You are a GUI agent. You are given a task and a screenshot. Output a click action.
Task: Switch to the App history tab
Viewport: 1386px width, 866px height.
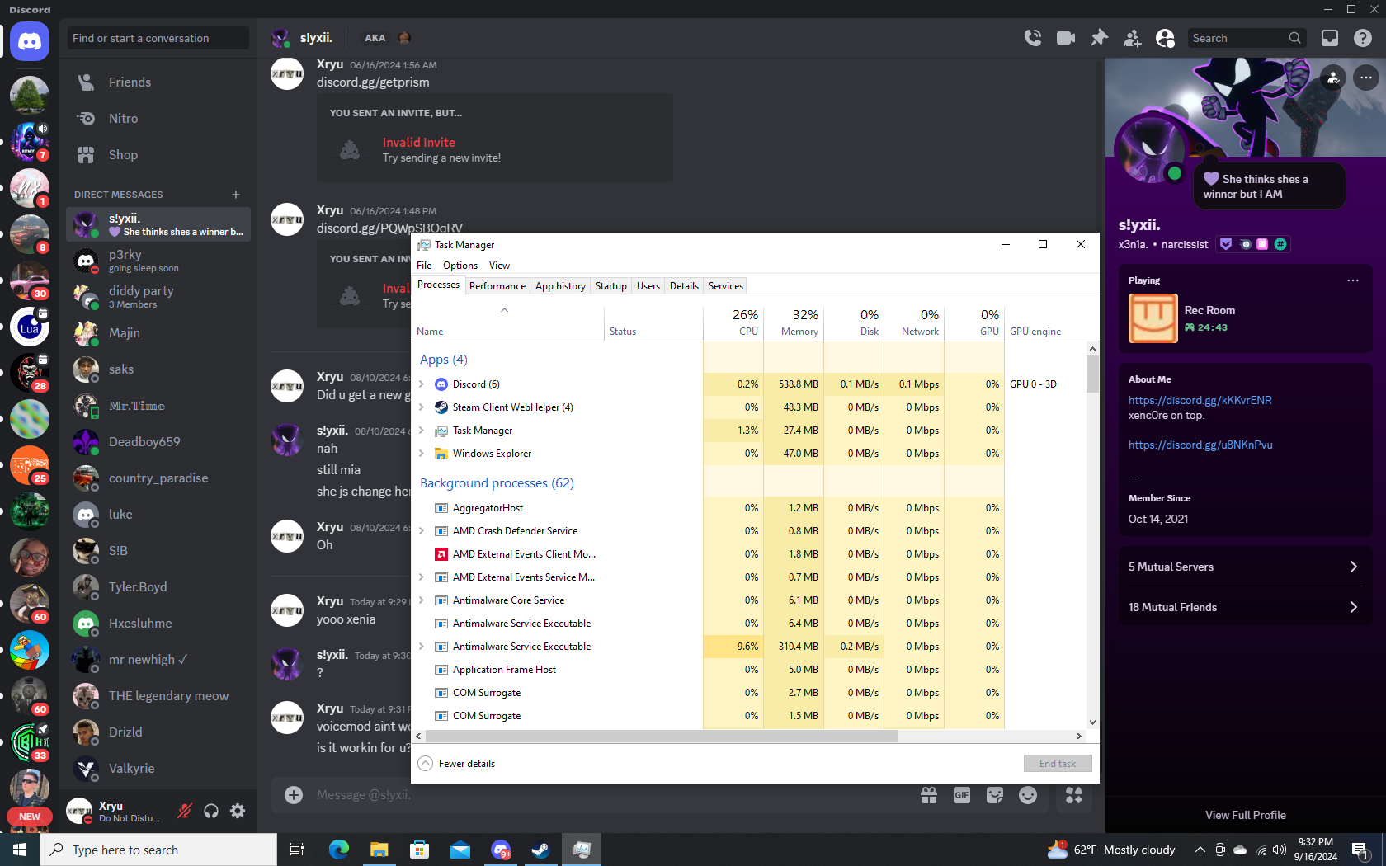560,286
